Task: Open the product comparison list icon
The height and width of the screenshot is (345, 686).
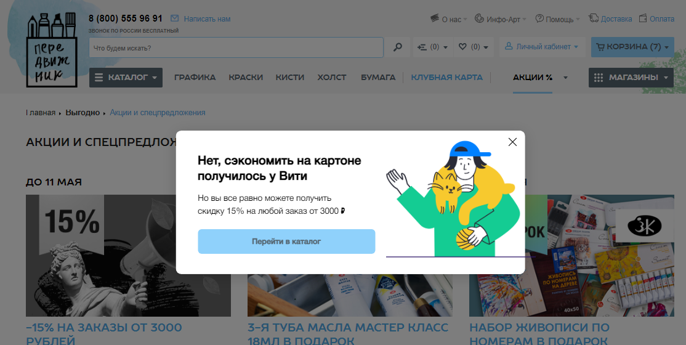Action: (422, 47)
